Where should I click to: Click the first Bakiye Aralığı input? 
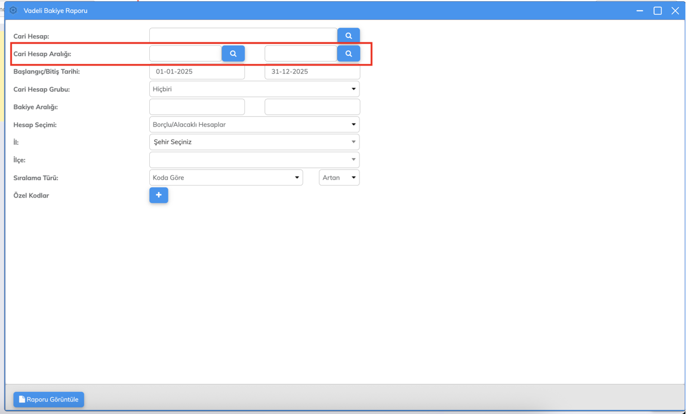click(197, 107)
